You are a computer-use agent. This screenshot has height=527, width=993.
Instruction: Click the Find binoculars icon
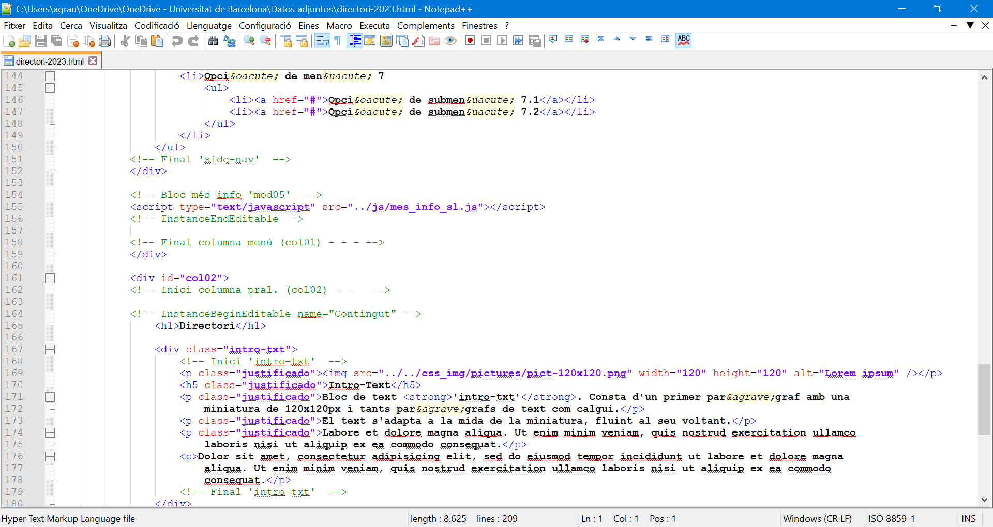click(213, 41)
